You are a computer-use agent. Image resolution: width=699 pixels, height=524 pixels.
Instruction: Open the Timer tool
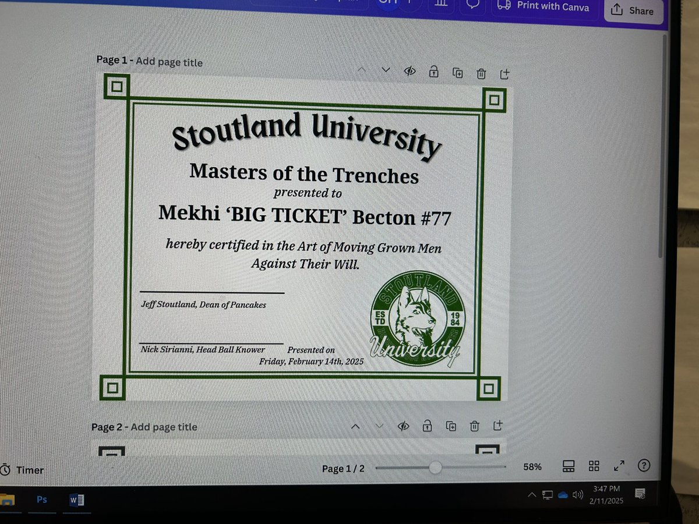[x=22, y=470]
